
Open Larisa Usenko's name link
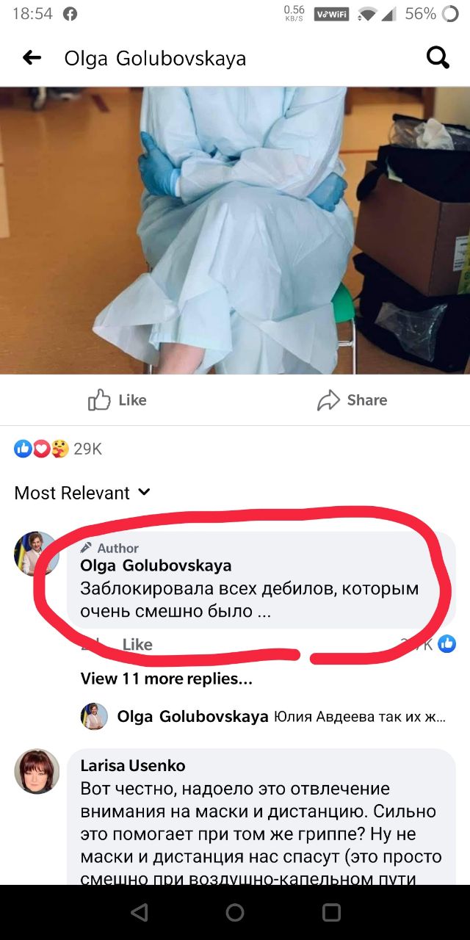[133, 765]
